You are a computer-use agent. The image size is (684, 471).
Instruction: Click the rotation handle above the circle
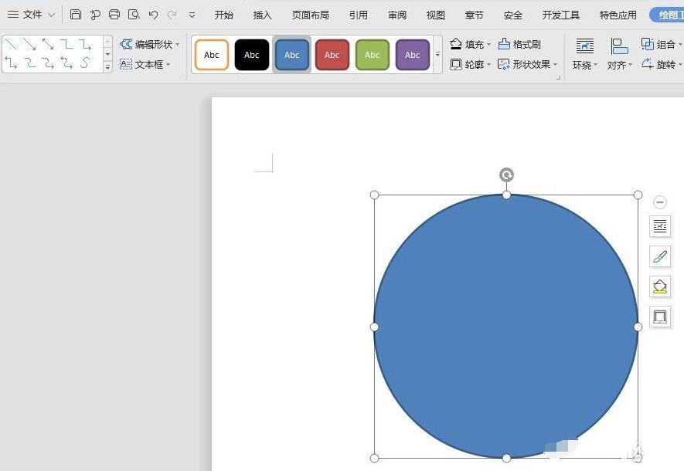[x=506, y=175]
